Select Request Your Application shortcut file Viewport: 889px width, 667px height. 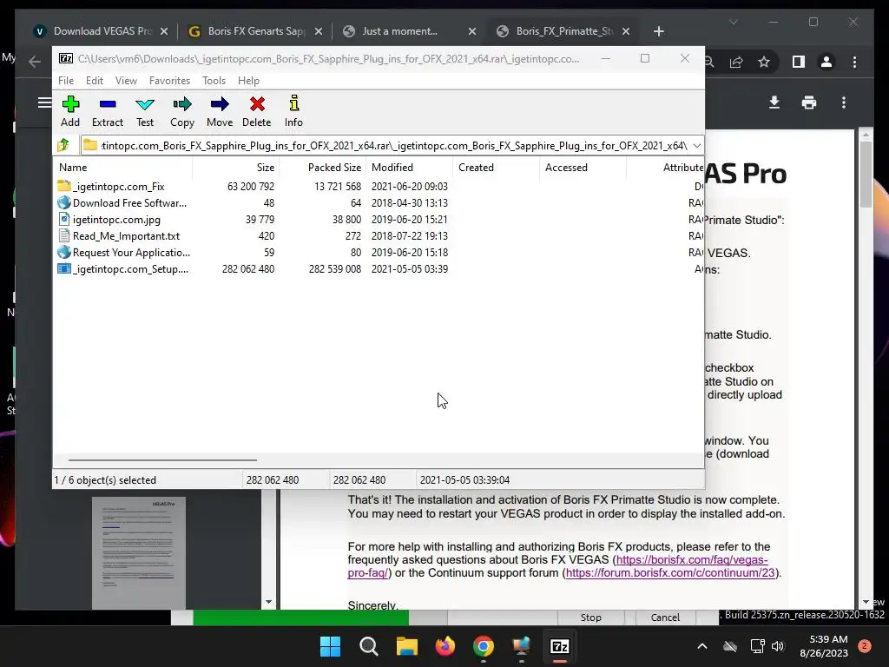[131, 253]
